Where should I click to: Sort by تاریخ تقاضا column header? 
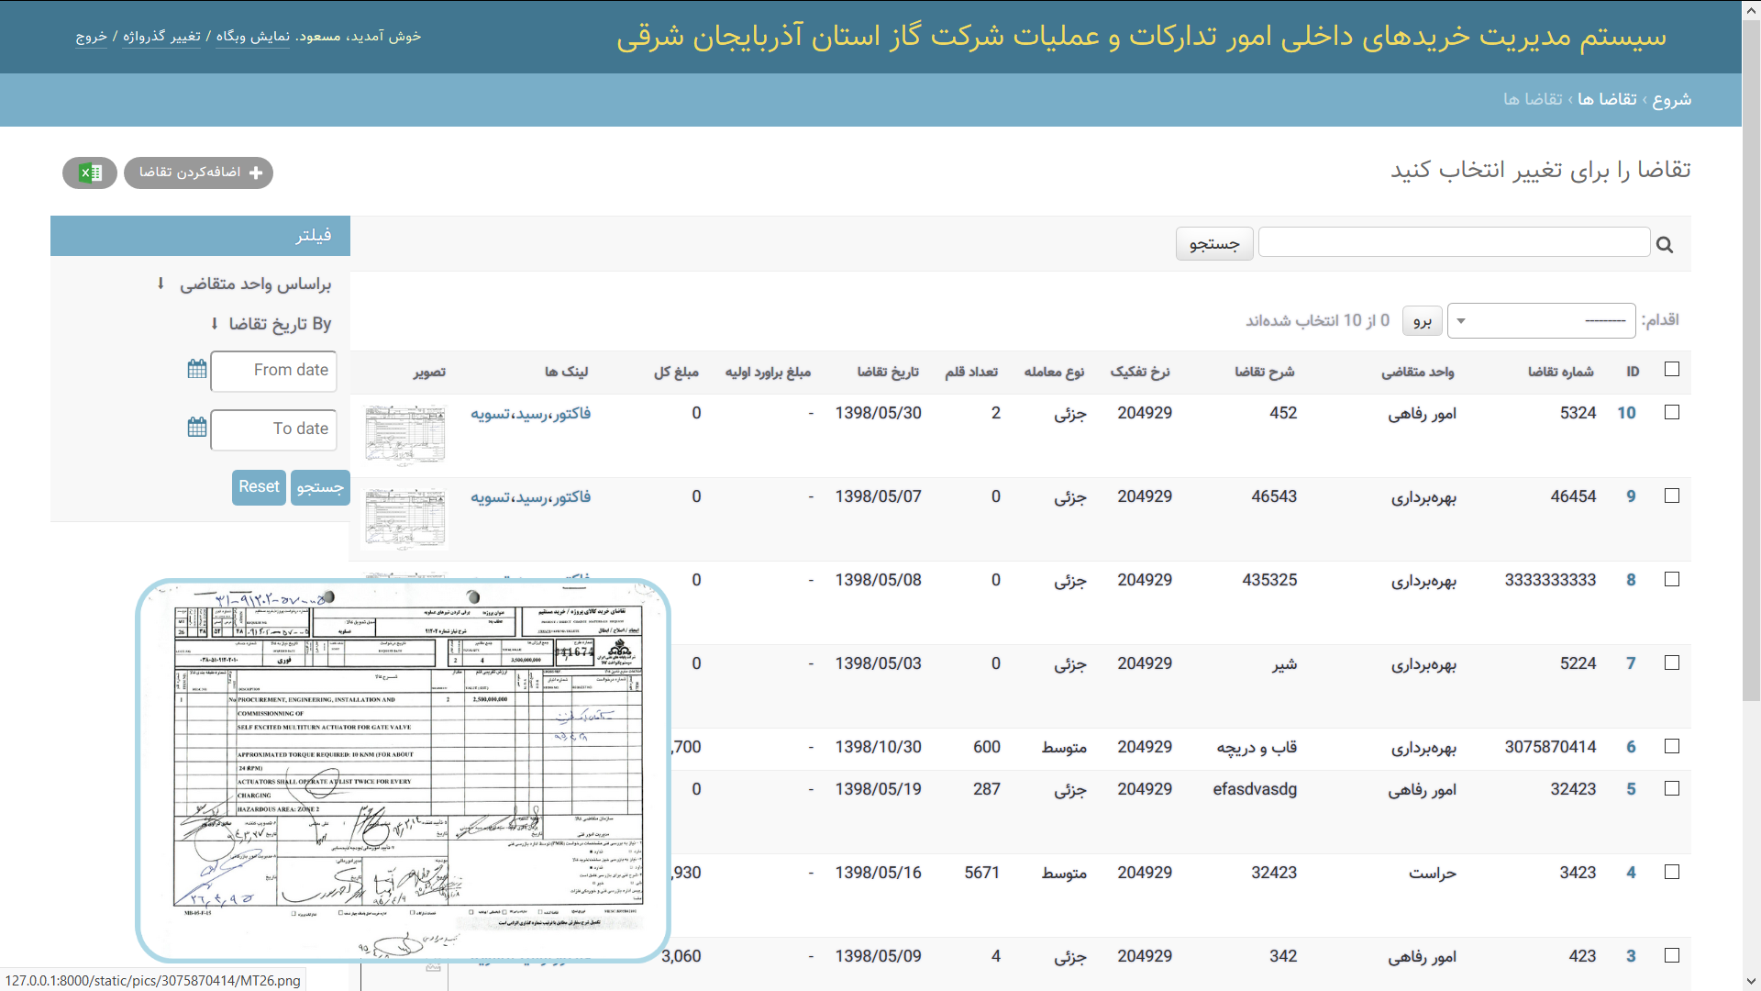click(x=887, y=372)
